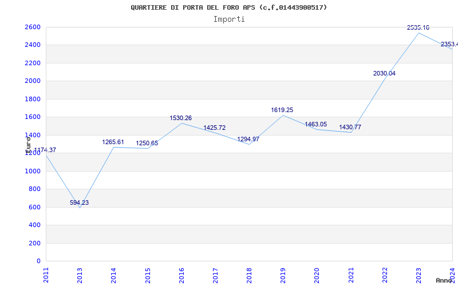Click x-axis year 2013
The image size is (458, 286).
80,276
